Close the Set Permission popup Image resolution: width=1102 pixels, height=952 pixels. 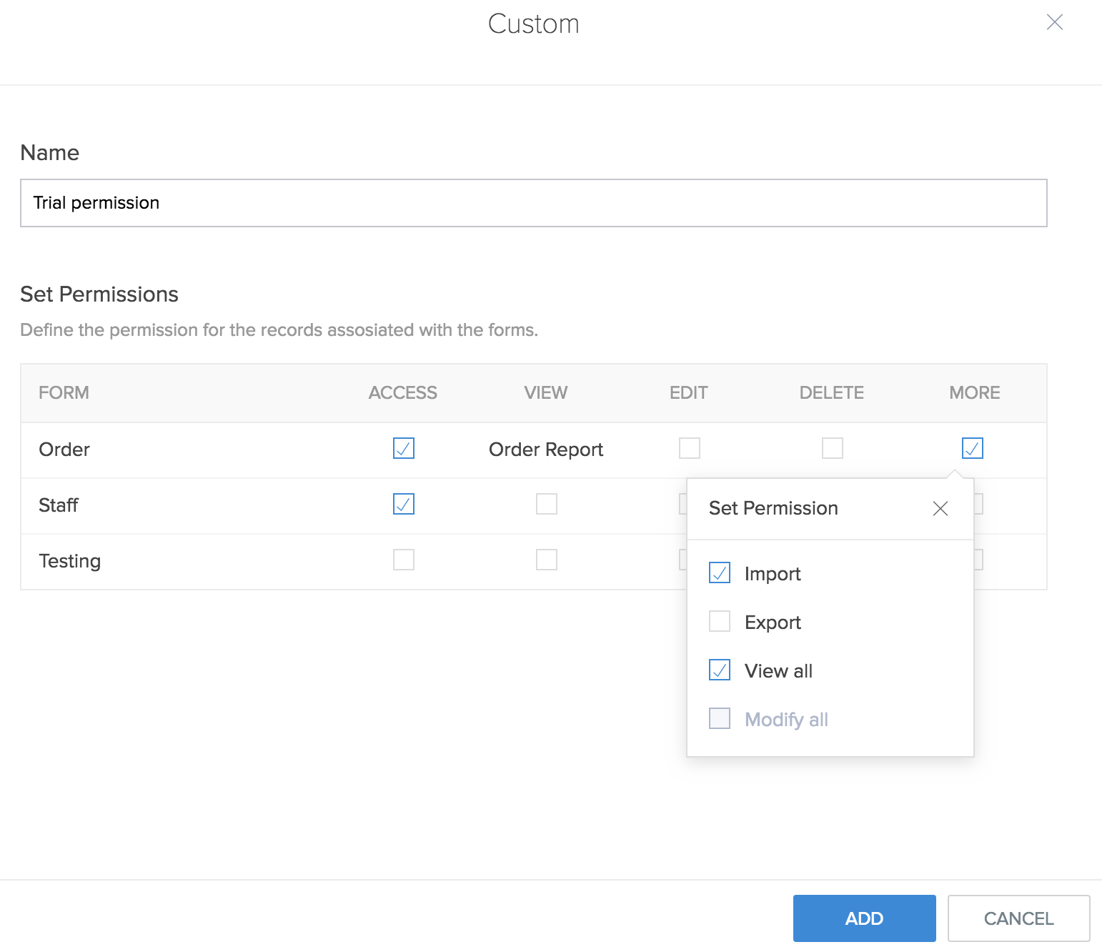(940, 508)
